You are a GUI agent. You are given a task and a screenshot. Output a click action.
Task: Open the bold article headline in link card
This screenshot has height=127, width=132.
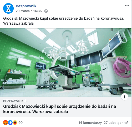[x=60, y=109]
